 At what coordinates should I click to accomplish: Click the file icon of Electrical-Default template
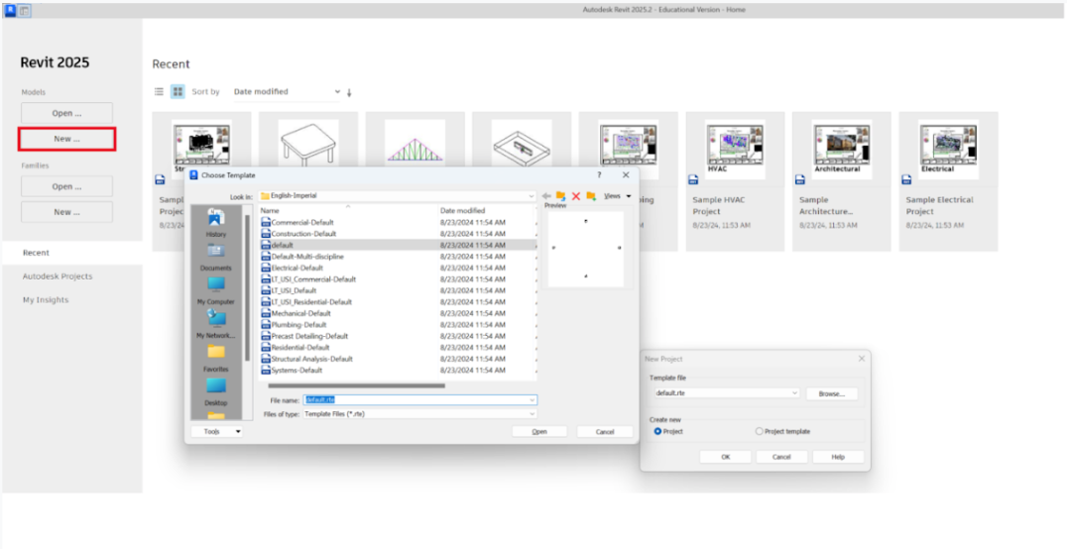click(266, 268)
